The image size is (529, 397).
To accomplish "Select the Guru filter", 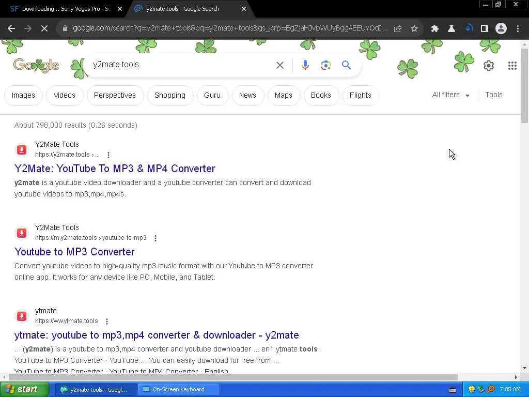I will pos(212,96).
